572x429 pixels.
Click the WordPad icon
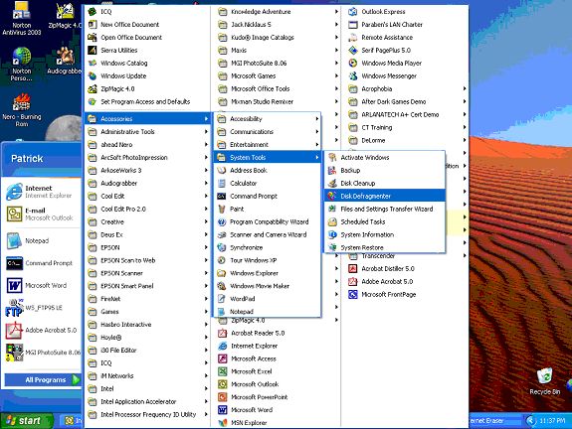coord(222,299)
